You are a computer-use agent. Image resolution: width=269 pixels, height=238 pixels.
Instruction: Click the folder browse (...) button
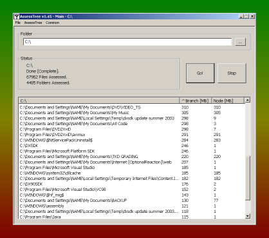click(240, 42)
